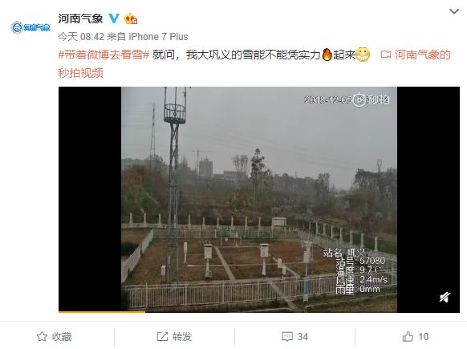Play the weather station video
Screen dimensions: 467x349
tap(259, 199)
